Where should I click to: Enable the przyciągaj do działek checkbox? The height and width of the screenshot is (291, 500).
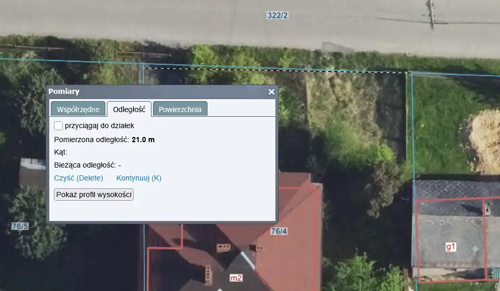coord(59,126)
